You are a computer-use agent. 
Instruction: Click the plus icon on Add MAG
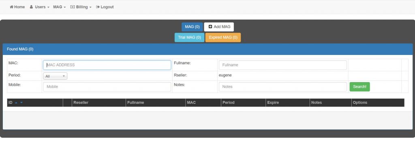pyautogui.click(x=210, y=27)
